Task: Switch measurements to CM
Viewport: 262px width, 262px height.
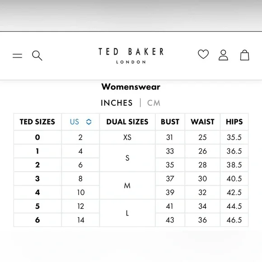Action: (x=154, y=103)
